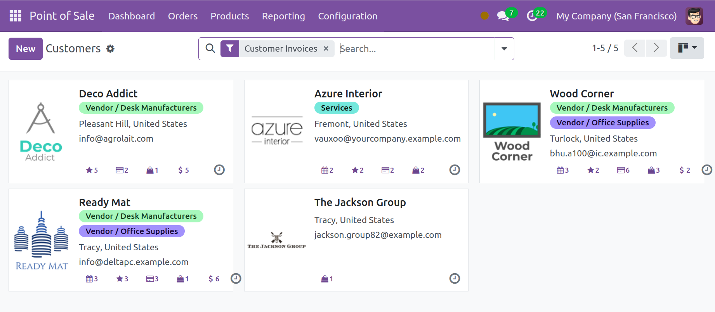This screenshot has width=715, height=312.
Task: Open the view switcher dropdown
Action: click(x=687, y=48)
